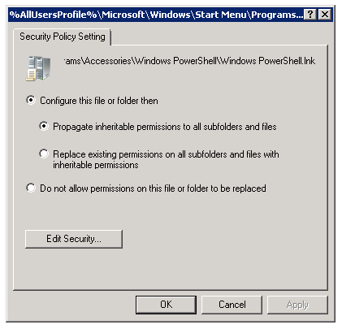Select 'Configure this file or folder then' radio circle
Image resolution: width=342 pixels, height=329 pixels.
point(31,100)
